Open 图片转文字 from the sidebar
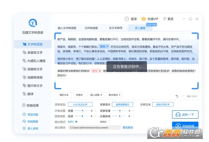 [32, 86]
